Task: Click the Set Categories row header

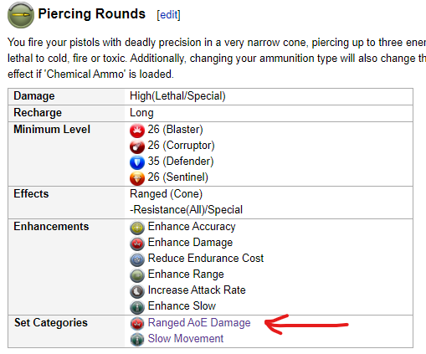Action: 51,323
